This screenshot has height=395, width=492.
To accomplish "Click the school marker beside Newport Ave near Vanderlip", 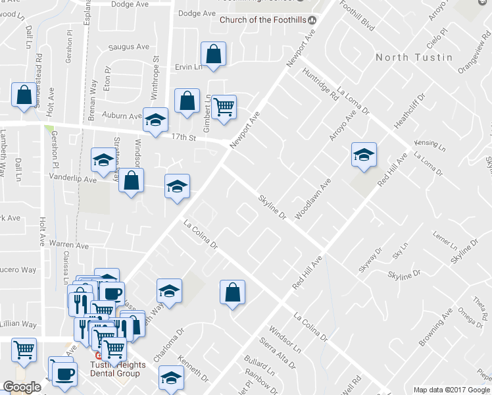I will (177, 187).
